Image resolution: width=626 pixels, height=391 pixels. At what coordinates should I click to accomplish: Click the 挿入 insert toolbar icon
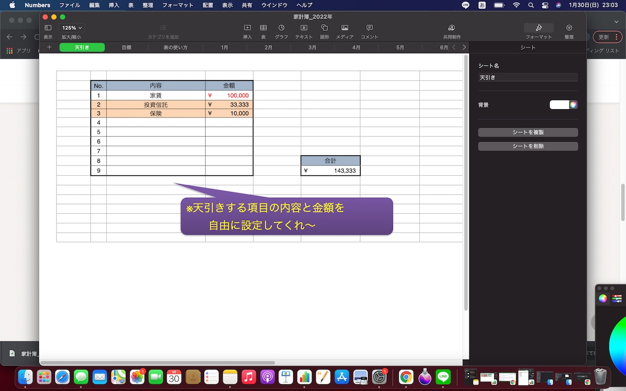[247, 28]
